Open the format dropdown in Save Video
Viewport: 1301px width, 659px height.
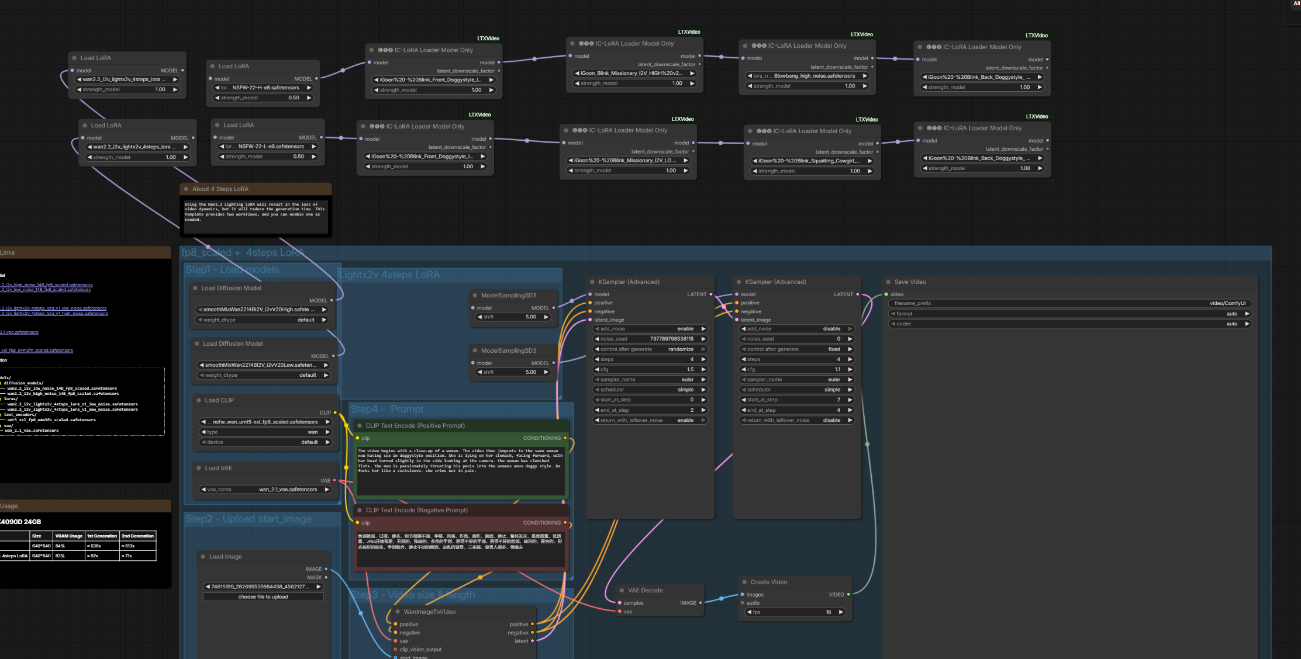(1069, 314)
